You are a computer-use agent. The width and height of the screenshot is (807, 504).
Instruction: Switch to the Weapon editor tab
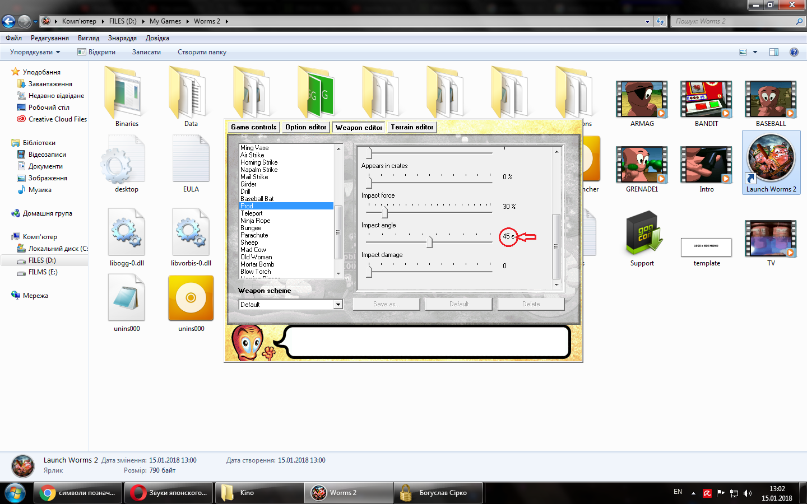point(359,128)
